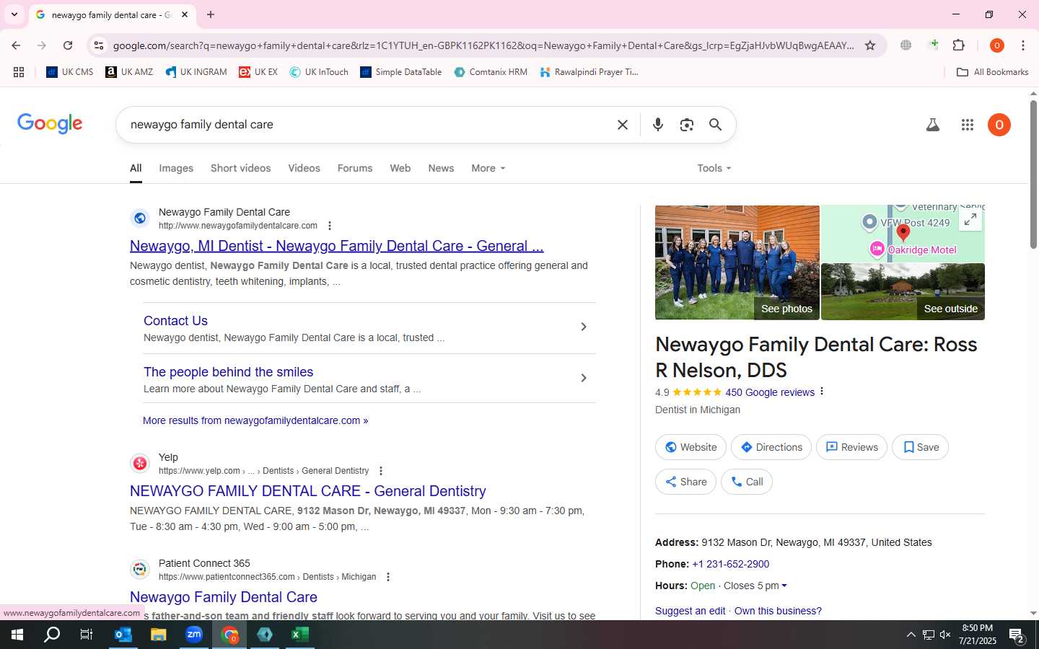Open Zoom from the taskbar
This screenshot has width=1039, height=649.
[194, 635]
